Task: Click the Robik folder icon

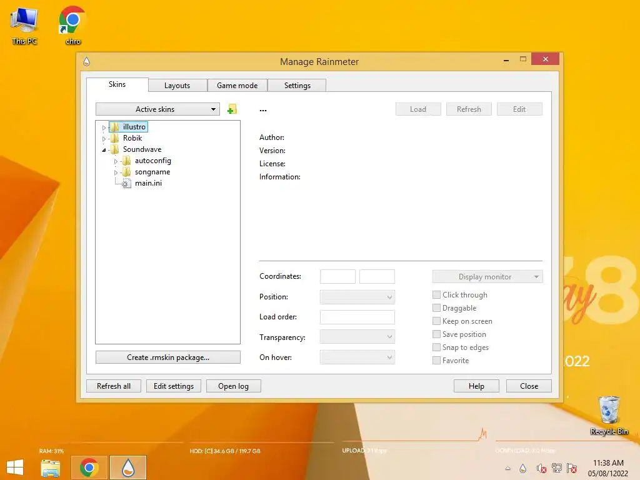Action: [x=115, y=138]
